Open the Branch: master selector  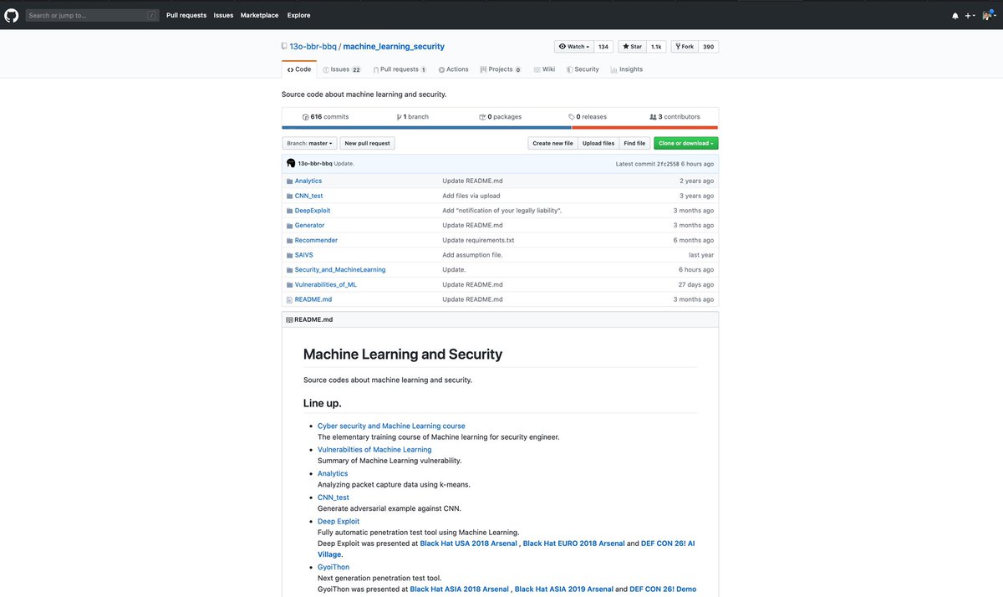tap(310, 143)
